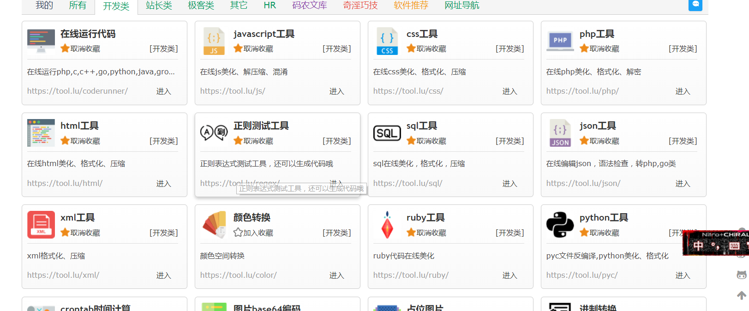Open link https://tool.lu/ruby/
The height and width of the screenshot is (311, 749).
tap(411, 275)
